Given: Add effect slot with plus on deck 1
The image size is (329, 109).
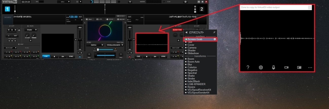Looking at the screenshot, I should click(x=31, y=40).
